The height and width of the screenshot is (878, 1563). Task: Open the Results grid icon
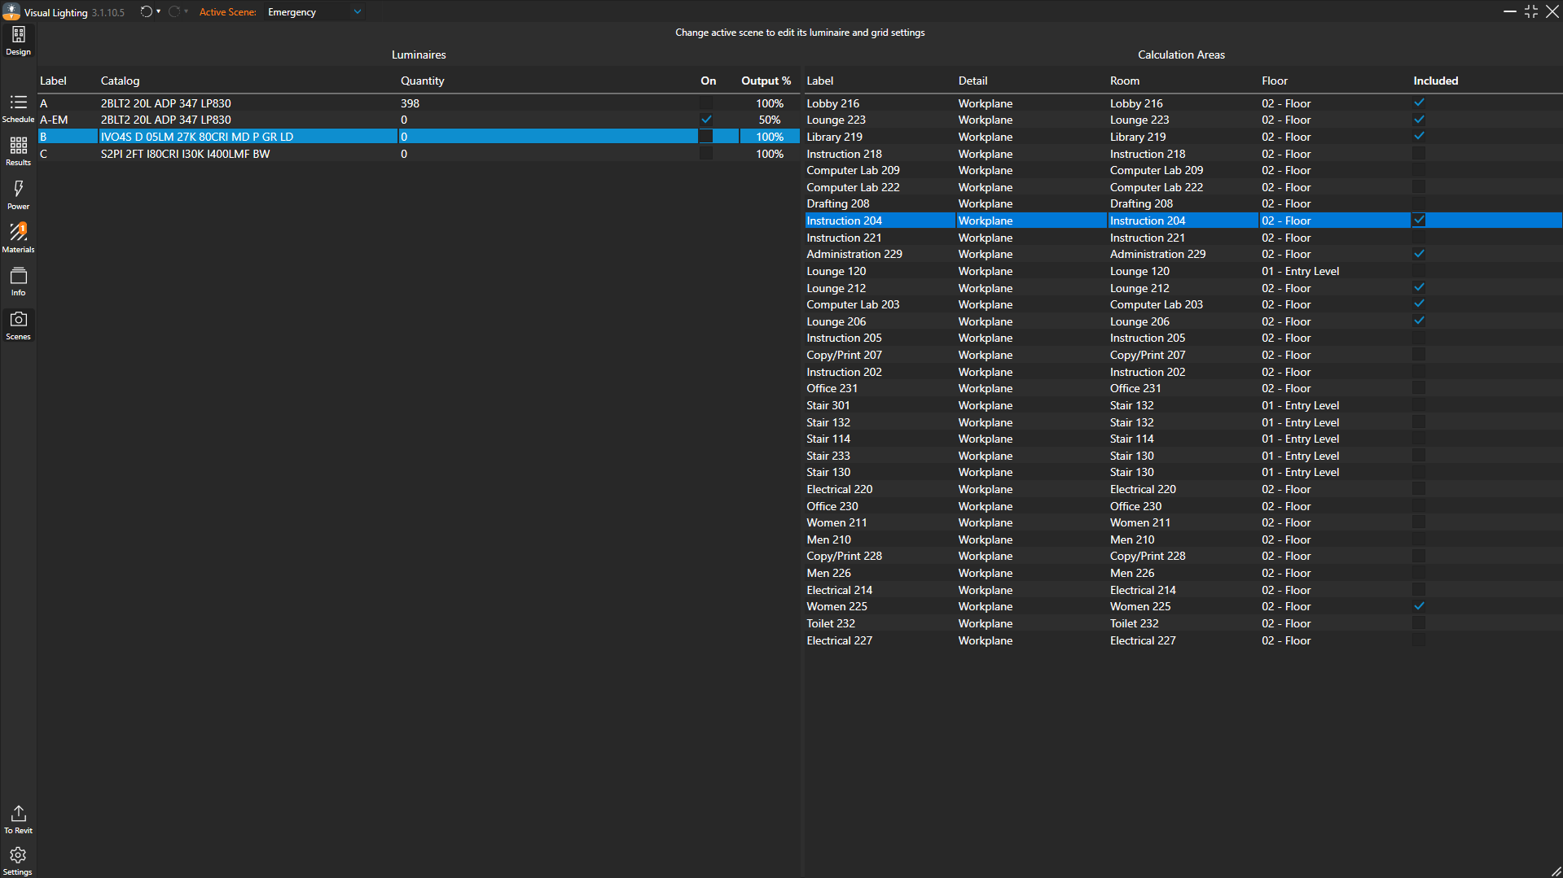(x=18, y=151)
